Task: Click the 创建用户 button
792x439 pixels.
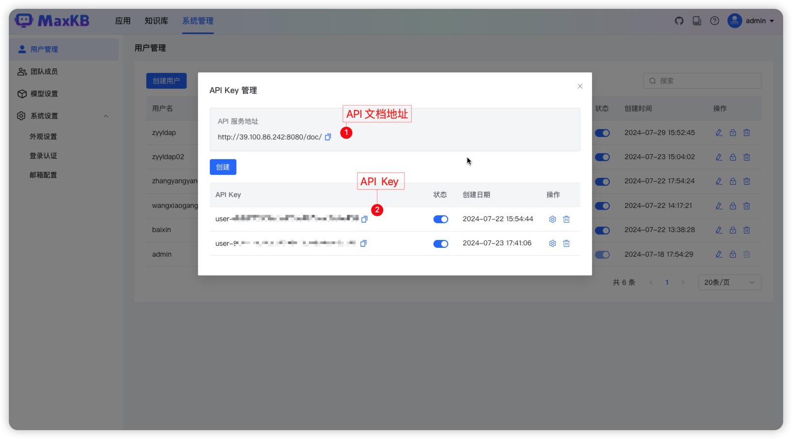Action: [x=166, y=81]
